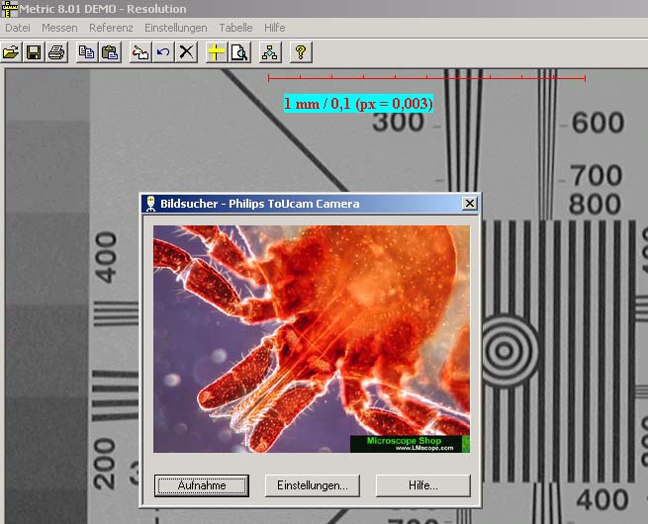Click the red calibration scale line
Image resolution: width=648 pixels, height=524 pixels.
pos(426,78)
